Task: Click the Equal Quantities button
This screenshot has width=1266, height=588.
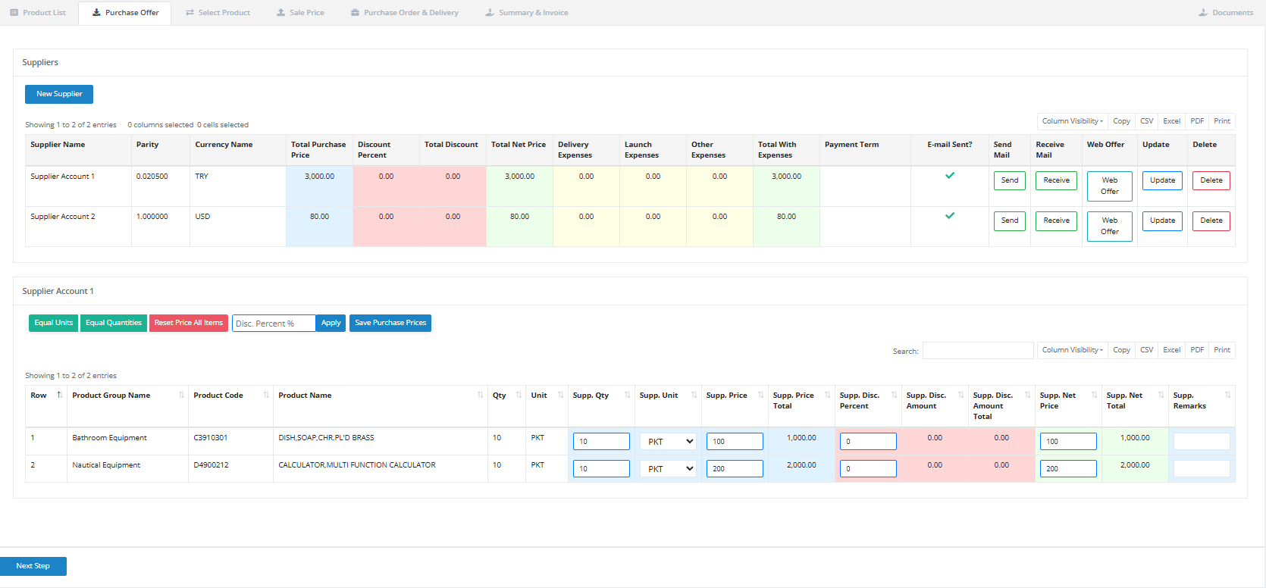Action: (x=114, y=323)
